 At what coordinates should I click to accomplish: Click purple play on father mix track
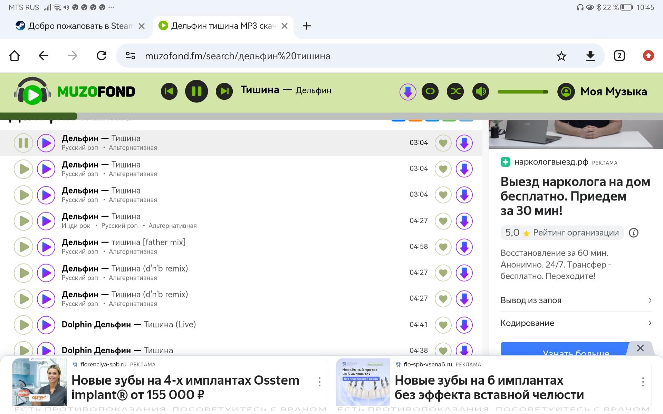[46, 247]
